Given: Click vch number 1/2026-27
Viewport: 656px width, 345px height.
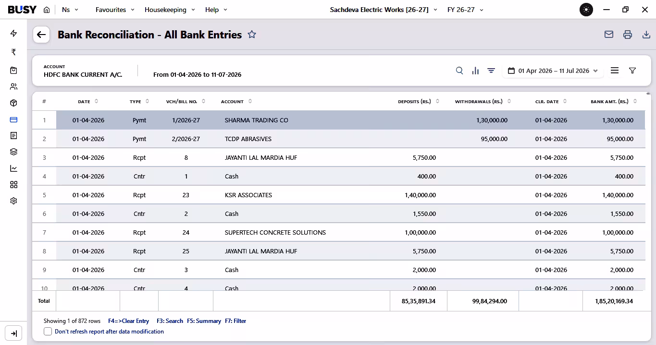Looking at the screenshot, I should coord(186,120).
